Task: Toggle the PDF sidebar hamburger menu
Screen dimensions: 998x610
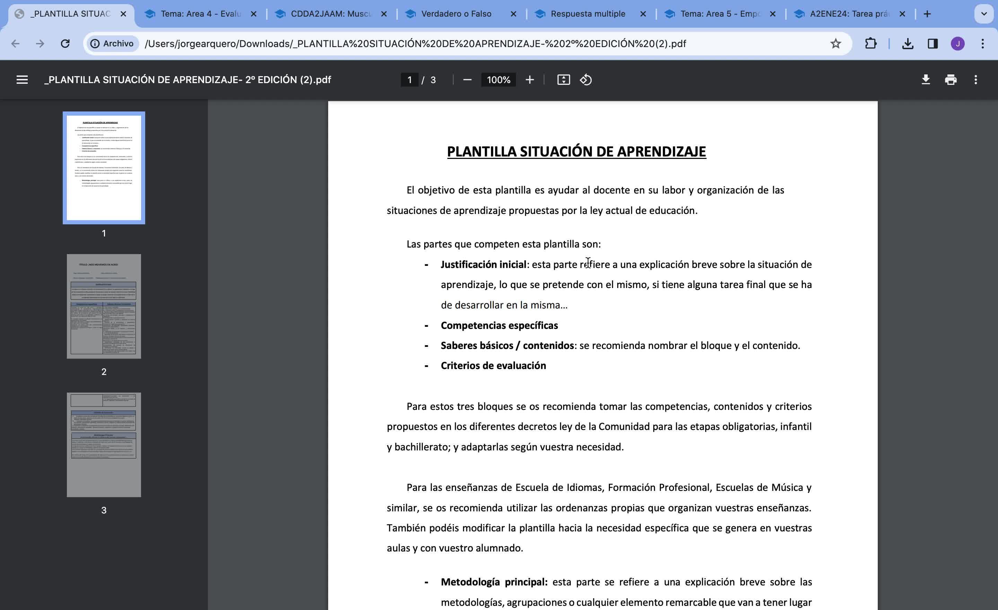Action: [22, 80]
